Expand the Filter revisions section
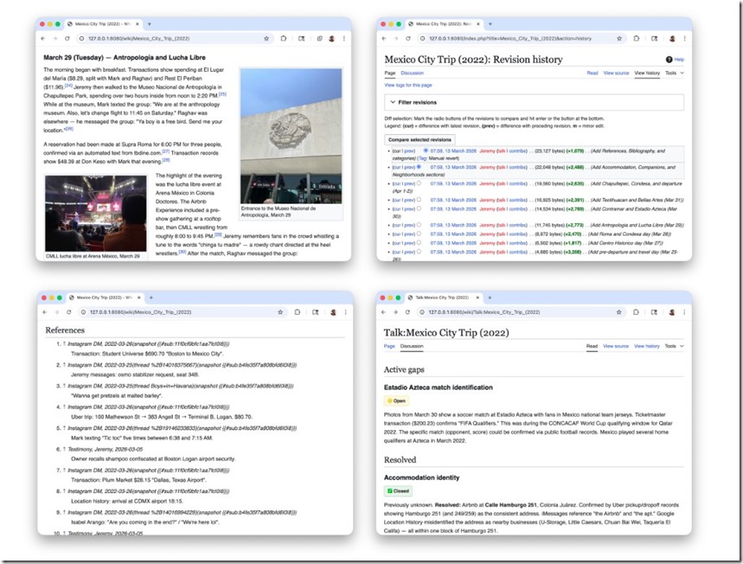This screenshot has height=564, width=743. 416,102
